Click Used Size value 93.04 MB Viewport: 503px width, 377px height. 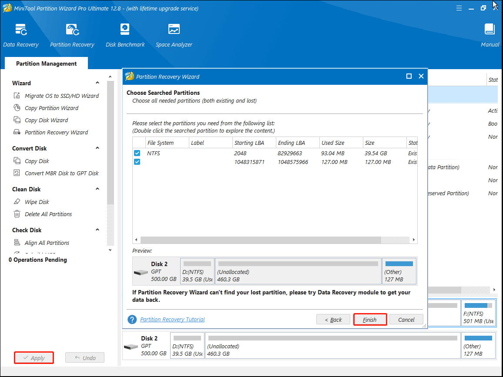click(333, 153)
